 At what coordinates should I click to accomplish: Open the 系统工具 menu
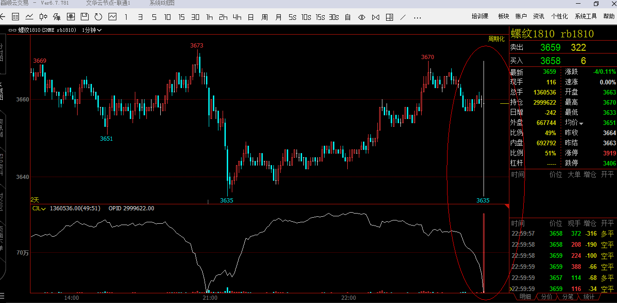586,16
